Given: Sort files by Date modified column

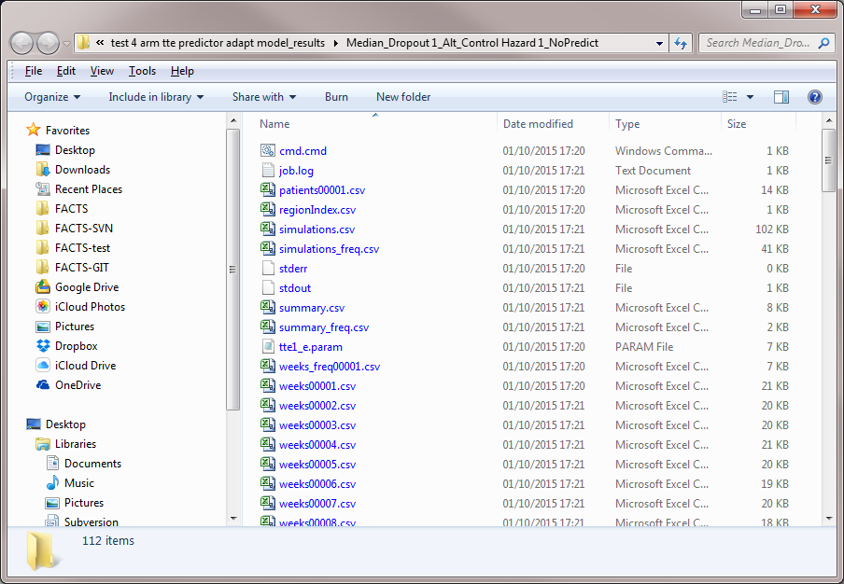Looking at the screenshot, I should [538, 124].
